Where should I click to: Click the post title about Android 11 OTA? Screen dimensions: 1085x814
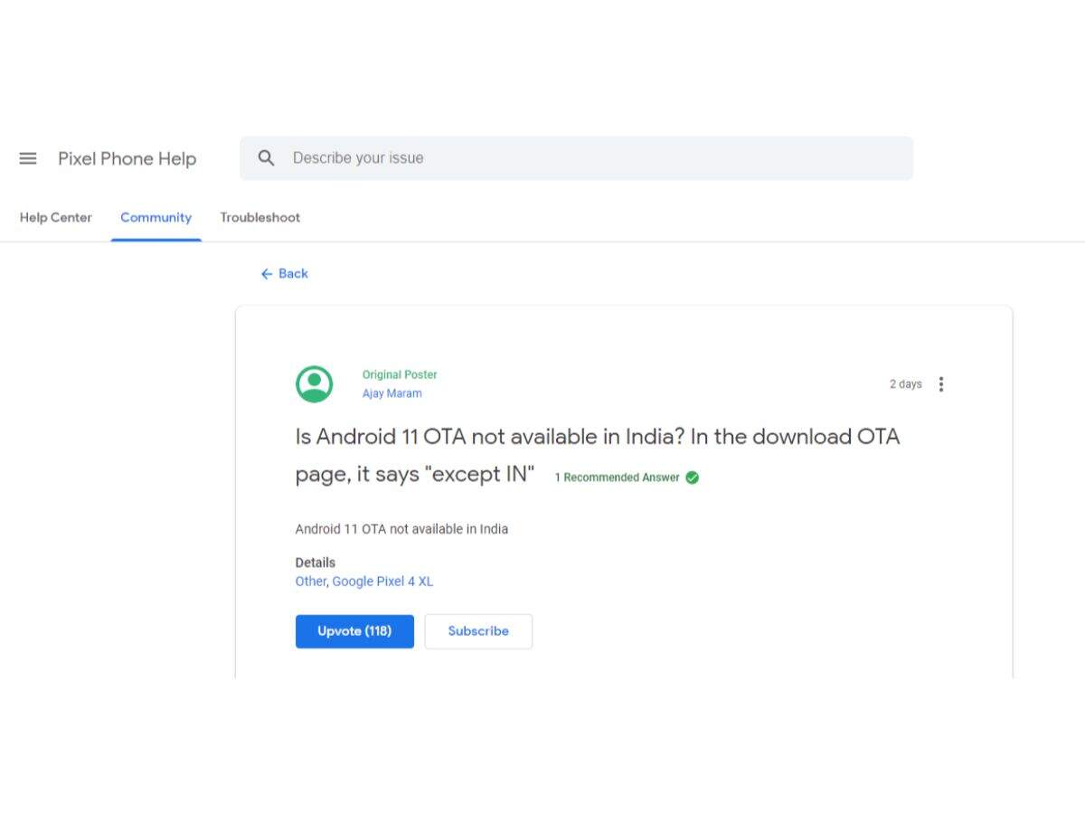point(597,455)
